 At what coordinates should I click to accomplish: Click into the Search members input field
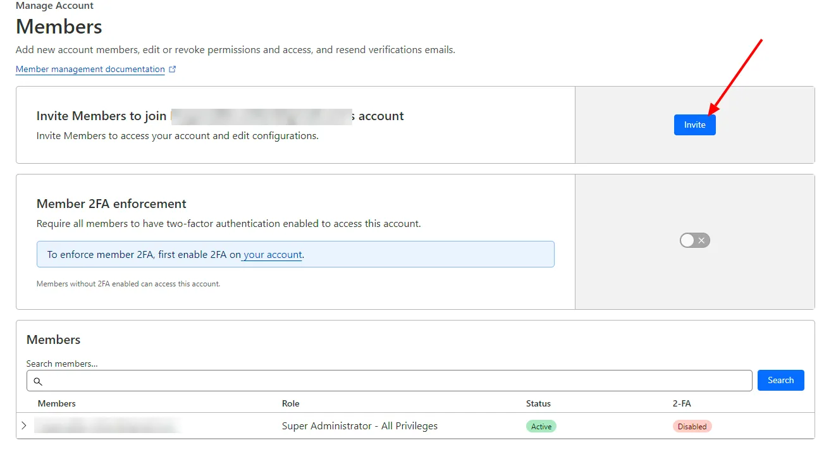[x=390, y=381]
